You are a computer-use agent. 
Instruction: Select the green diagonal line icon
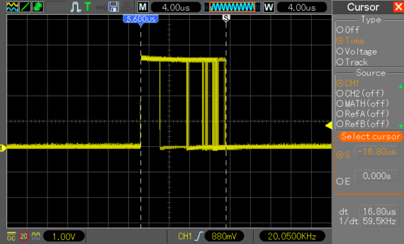[25, 6]
